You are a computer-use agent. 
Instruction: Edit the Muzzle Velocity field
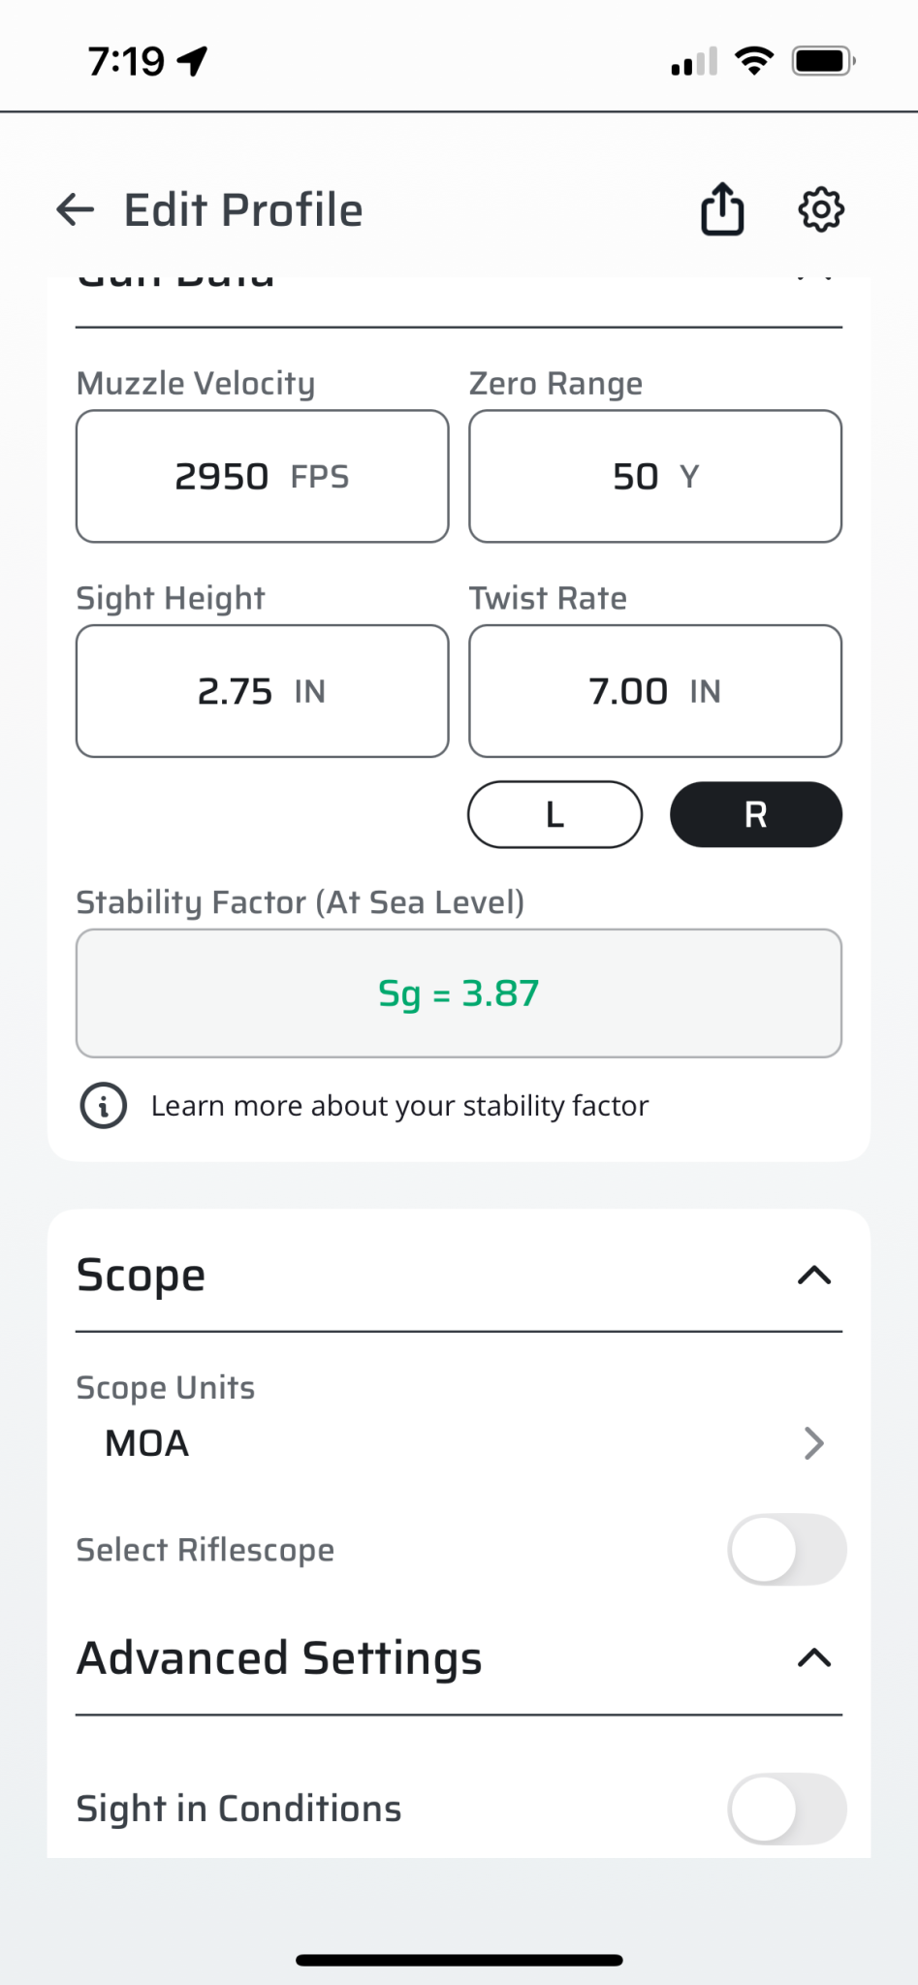(262, 477)
